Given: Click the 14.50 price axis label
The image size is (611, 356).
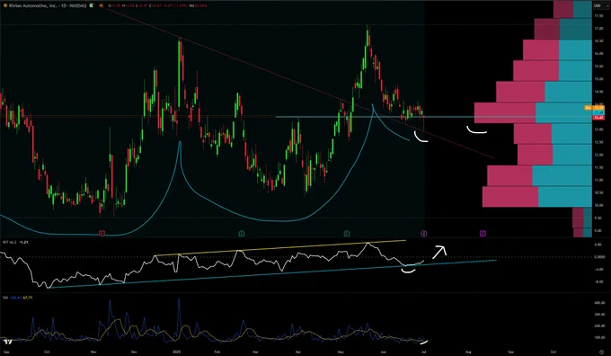Looking at the screenshot, I should [x=598, y=92].
